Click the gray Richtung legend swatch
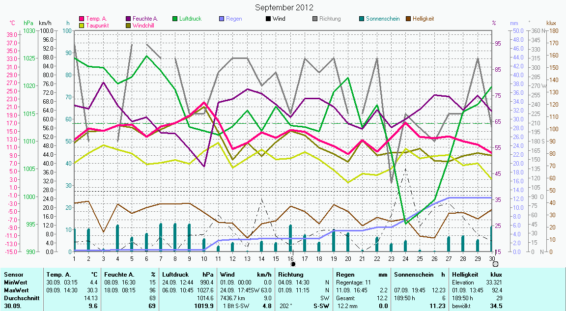Image resolution: width=566 pixels, height=311 pixels. pyautogui.click(x=315, y=19)
